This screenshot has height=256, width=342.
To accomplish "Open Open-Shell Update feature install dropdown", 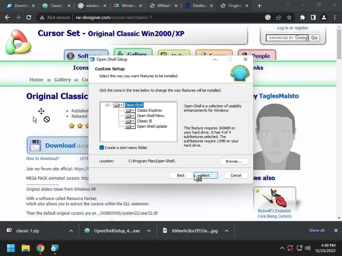I will tap(130, 126).
